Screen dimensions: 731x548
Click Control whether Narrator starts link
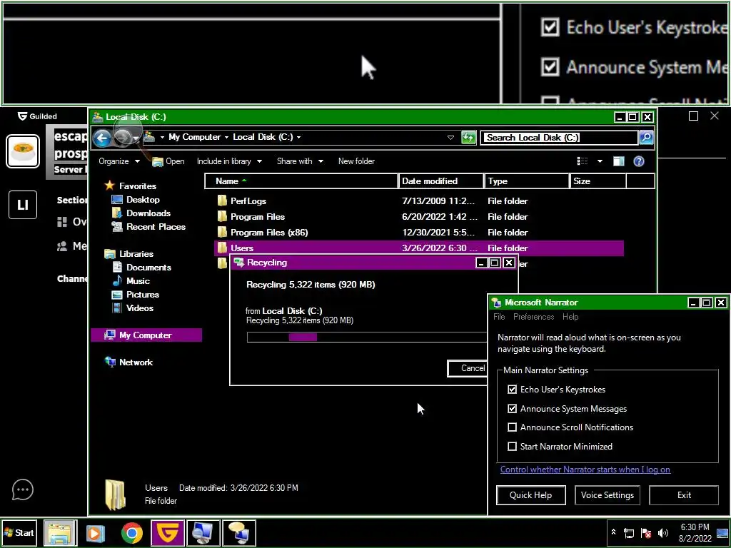click(585, 470)
